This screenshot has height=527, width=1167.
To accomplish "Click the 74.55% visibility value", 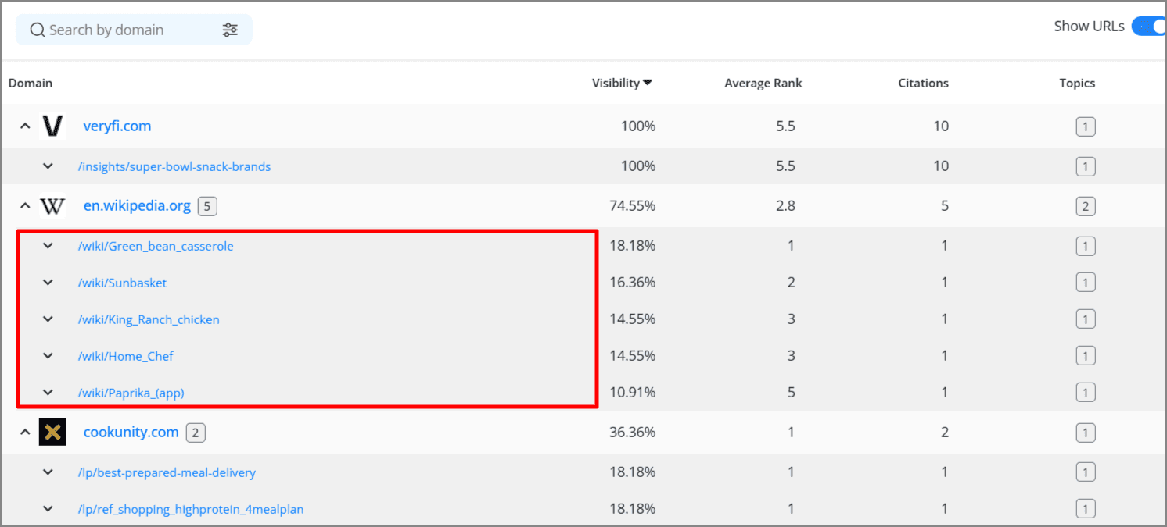I will pyautogui.click(x=632, y=206).
